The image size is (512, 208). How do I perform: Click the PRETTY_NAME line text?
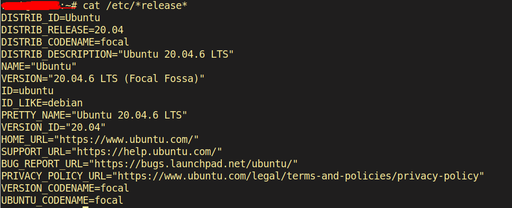tap(94, 115)
